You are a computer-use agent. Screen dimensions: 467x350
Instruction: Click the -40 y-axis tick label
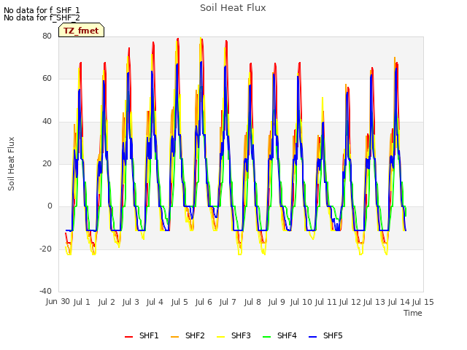click(45, 291)
